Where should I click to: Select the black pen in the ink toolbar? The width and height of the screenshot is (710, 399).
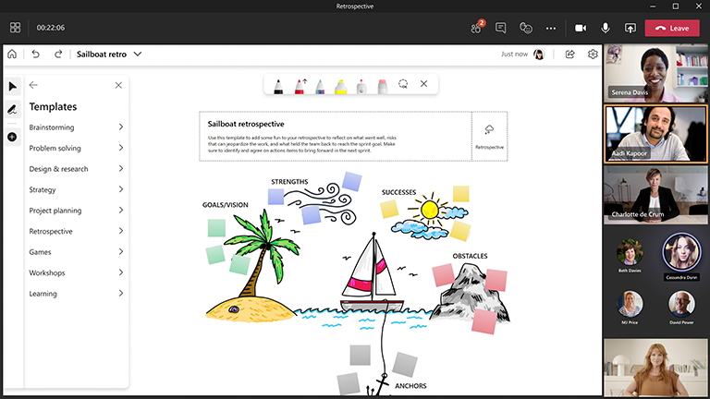point(279,85)
